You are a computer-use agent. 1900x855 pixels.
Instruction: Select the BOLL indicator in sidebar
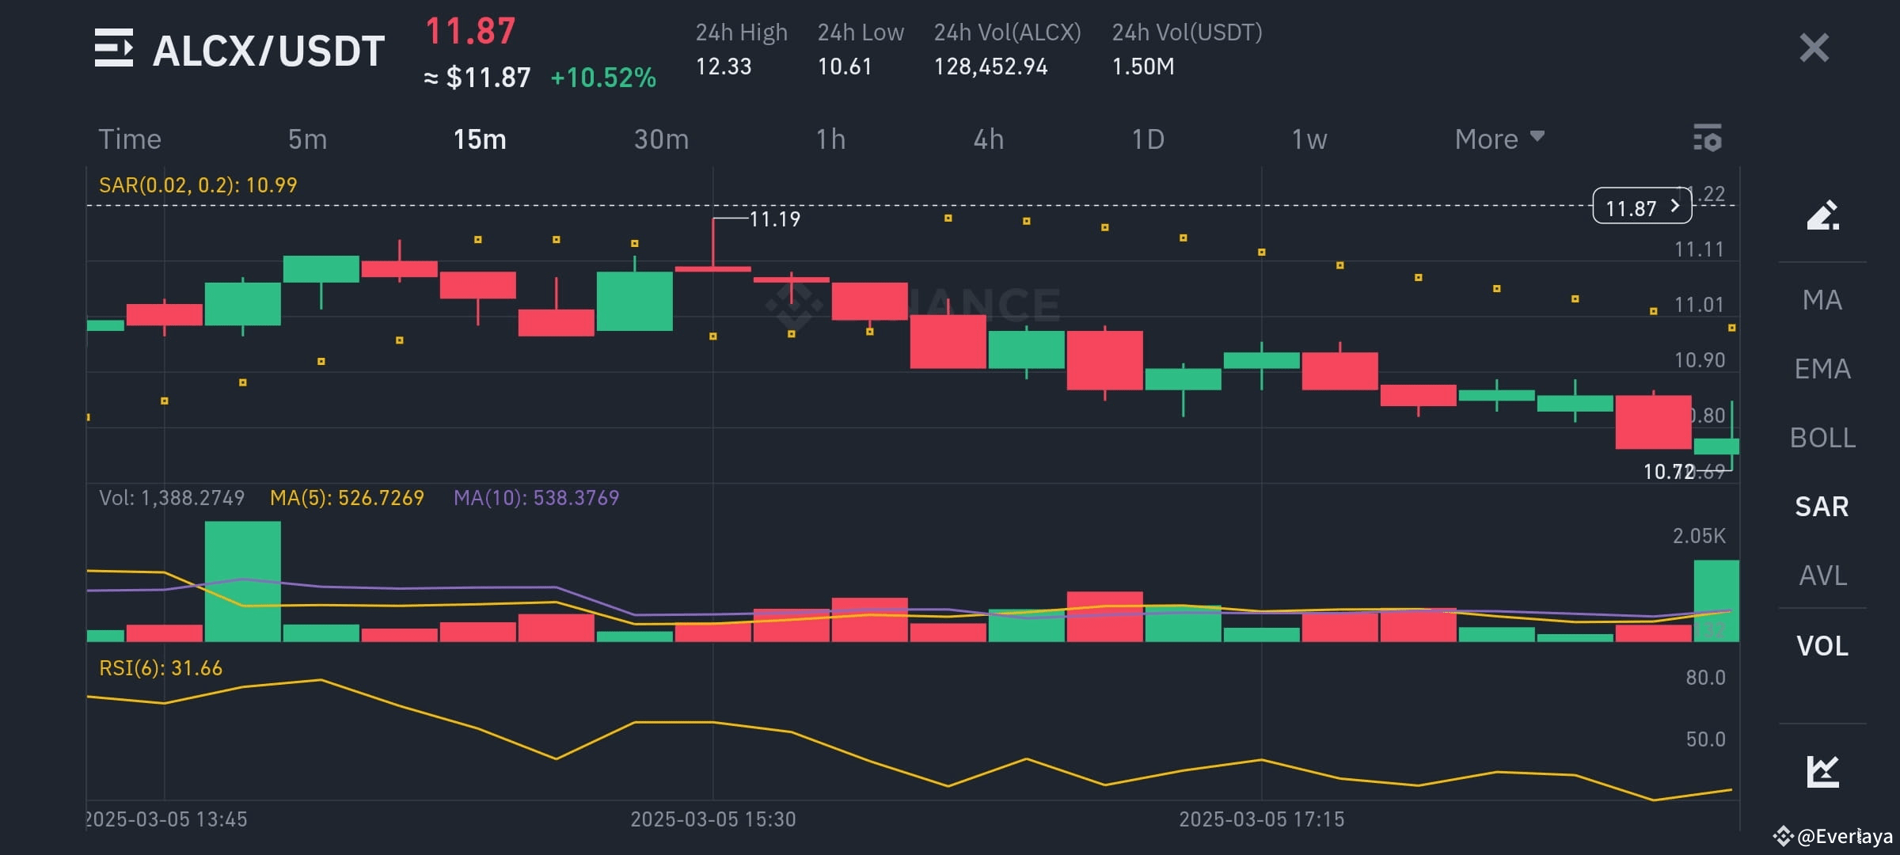click(x=1823, y=438)
